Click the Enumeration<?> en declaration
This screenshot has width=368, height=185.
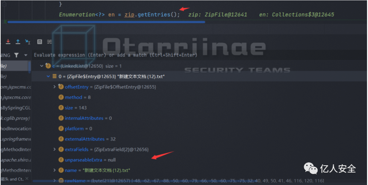[87, 15]
